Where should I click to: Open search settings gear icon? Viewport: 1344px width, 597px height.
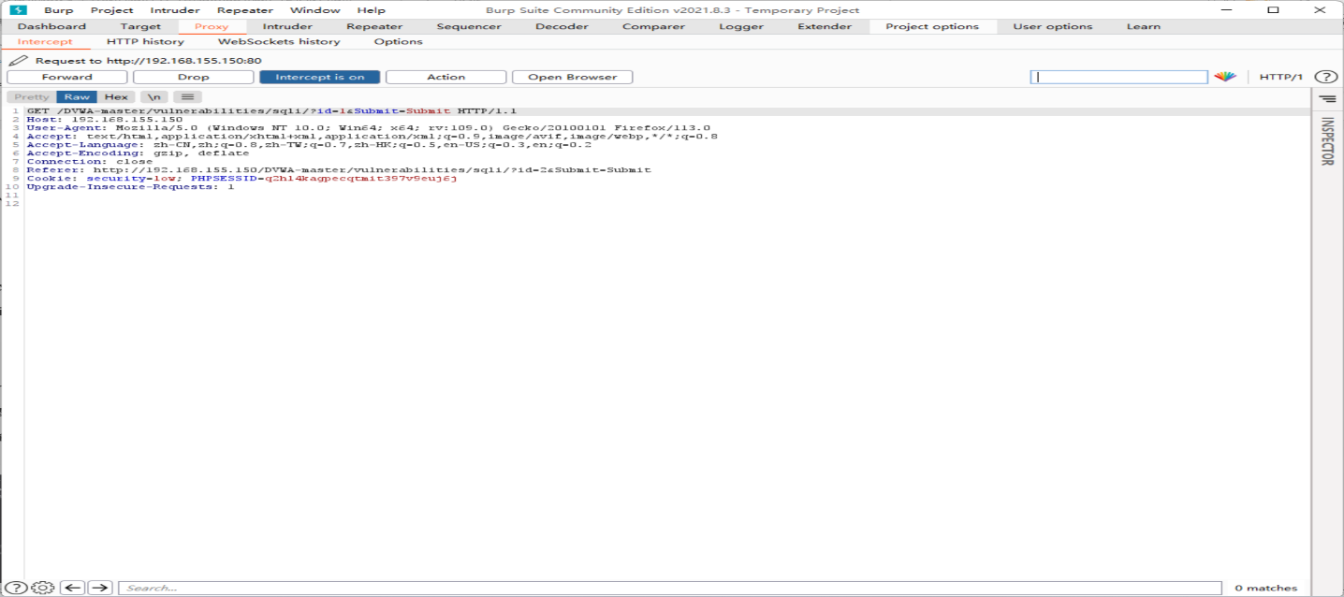point(42,588)
